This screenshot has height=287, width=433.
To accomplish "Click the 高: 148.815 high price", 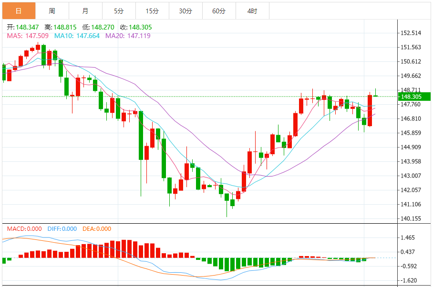I will point(61,27).
